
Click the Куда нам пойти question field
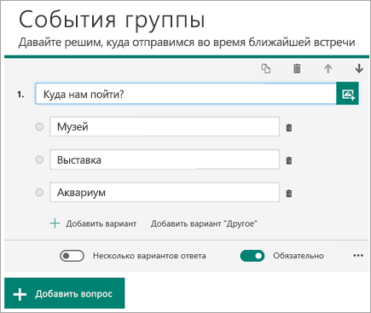(x=186, y=94)
